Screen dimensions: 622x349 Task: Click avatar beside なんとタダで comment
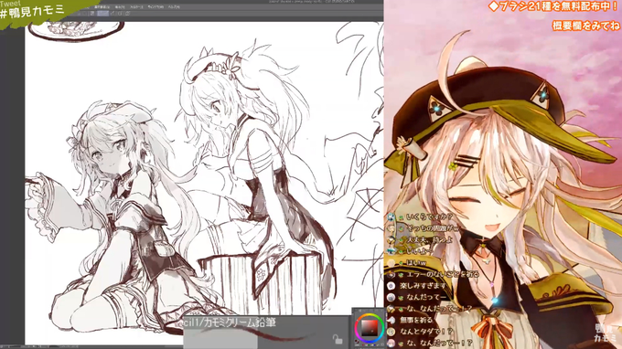click(391, 332)
